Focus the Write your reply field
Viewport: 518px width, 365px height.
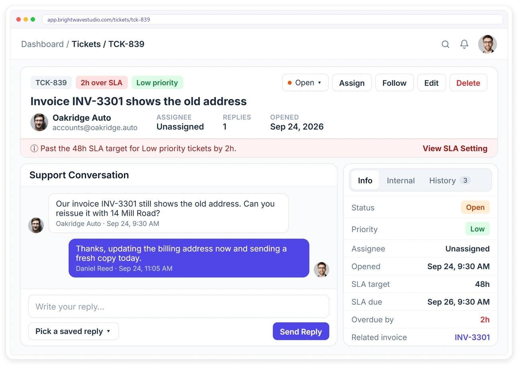coord(179,306)
